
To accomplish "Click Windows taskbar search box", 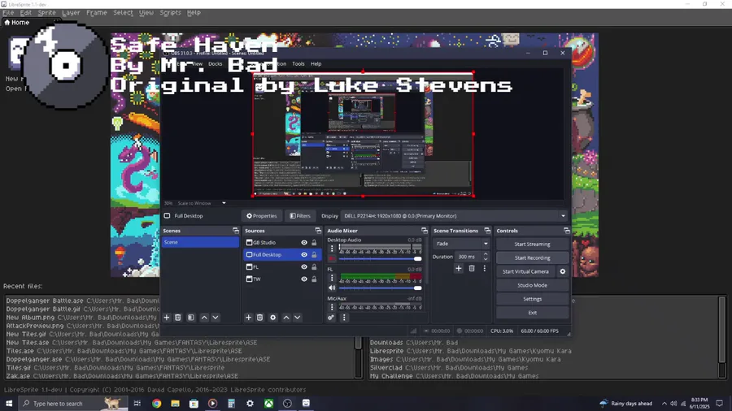I will pyautogui.click(x=73, y=404).
